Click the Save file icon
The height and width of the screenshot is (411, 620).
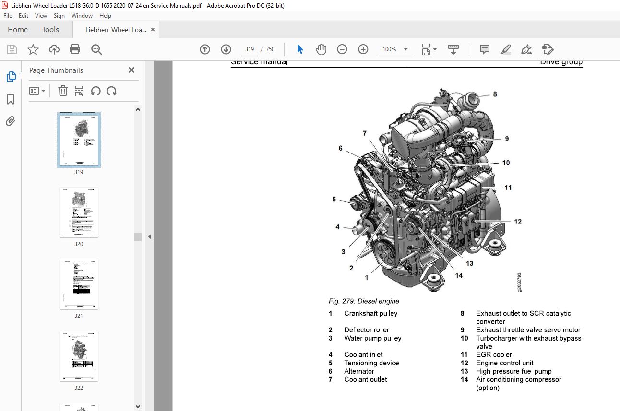12,49
